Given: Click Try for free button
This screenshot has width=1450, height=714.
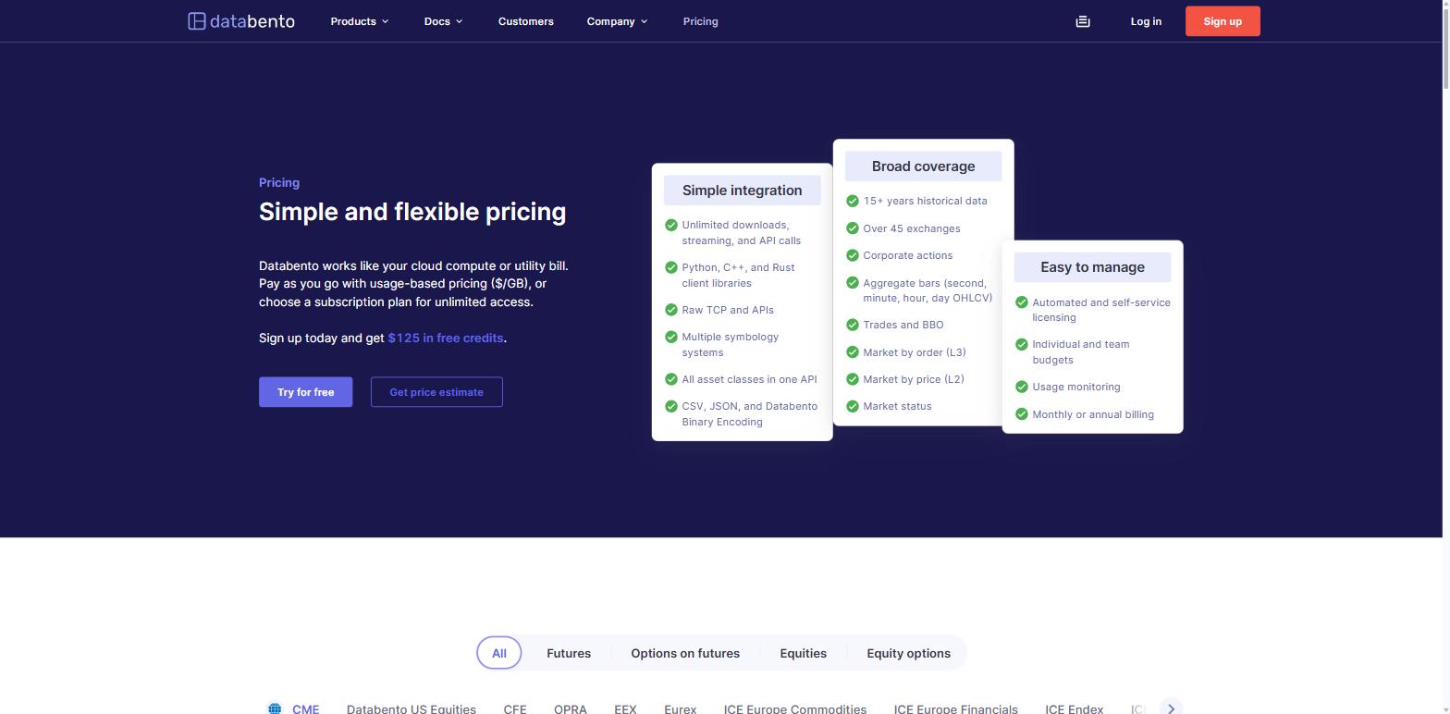Looking at the screenshot, I should (305, 392).
